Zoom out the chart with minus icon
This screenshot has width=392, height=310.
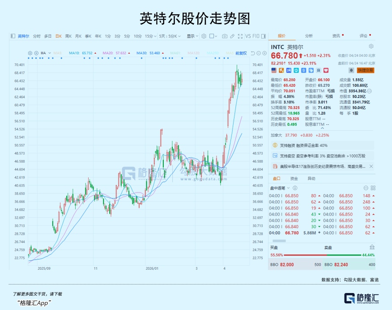coord(259,53)
